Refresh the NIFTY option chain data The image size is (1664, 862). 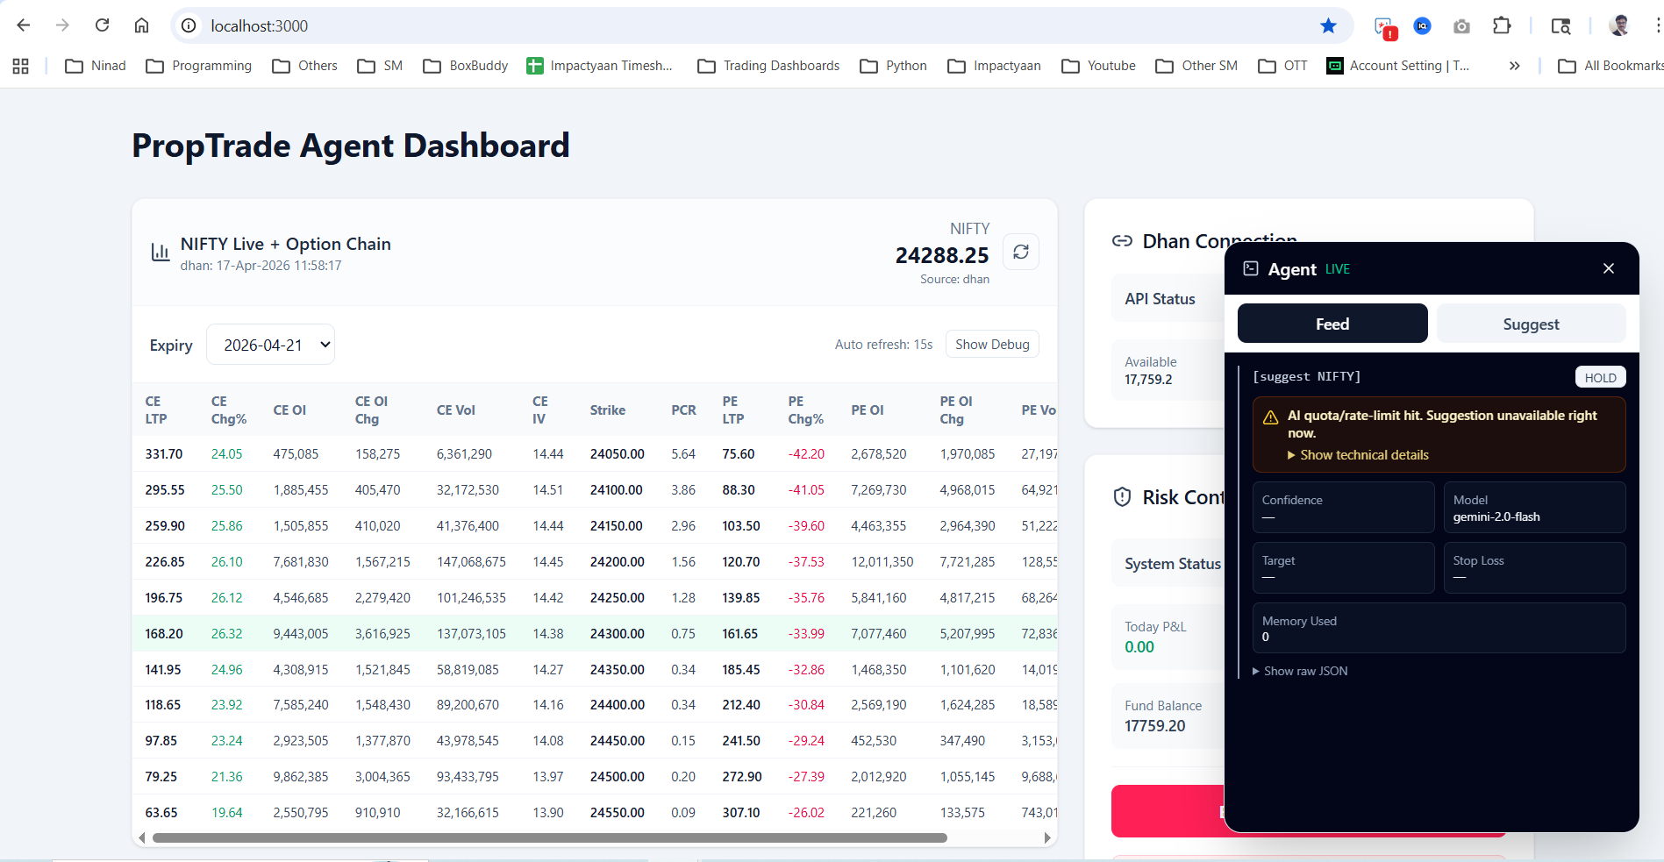pos(1020,252)
